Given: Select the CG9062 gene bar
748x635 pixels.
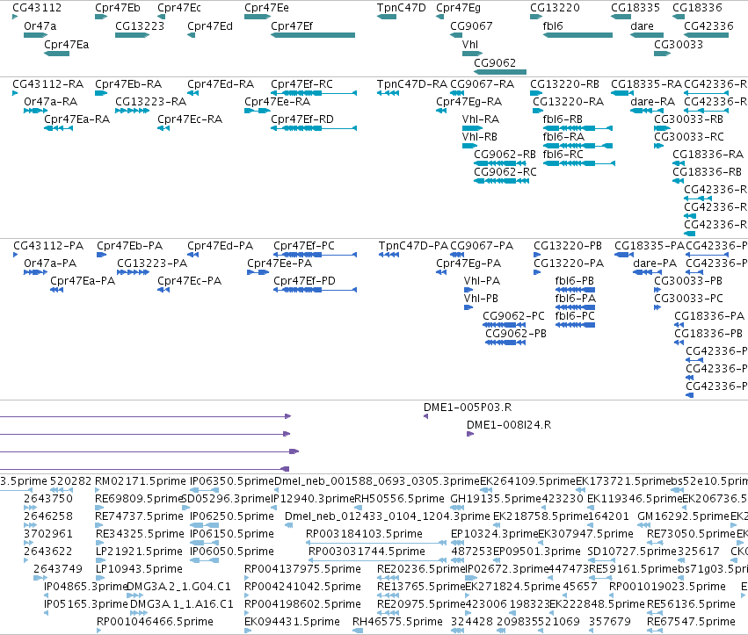Looking at the screenshot, I should (500, 72).
